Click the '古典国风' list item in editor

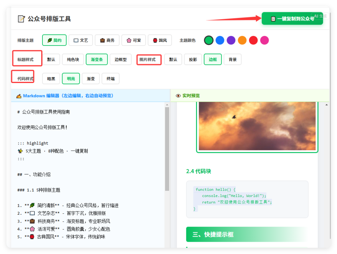click(61, 237)
